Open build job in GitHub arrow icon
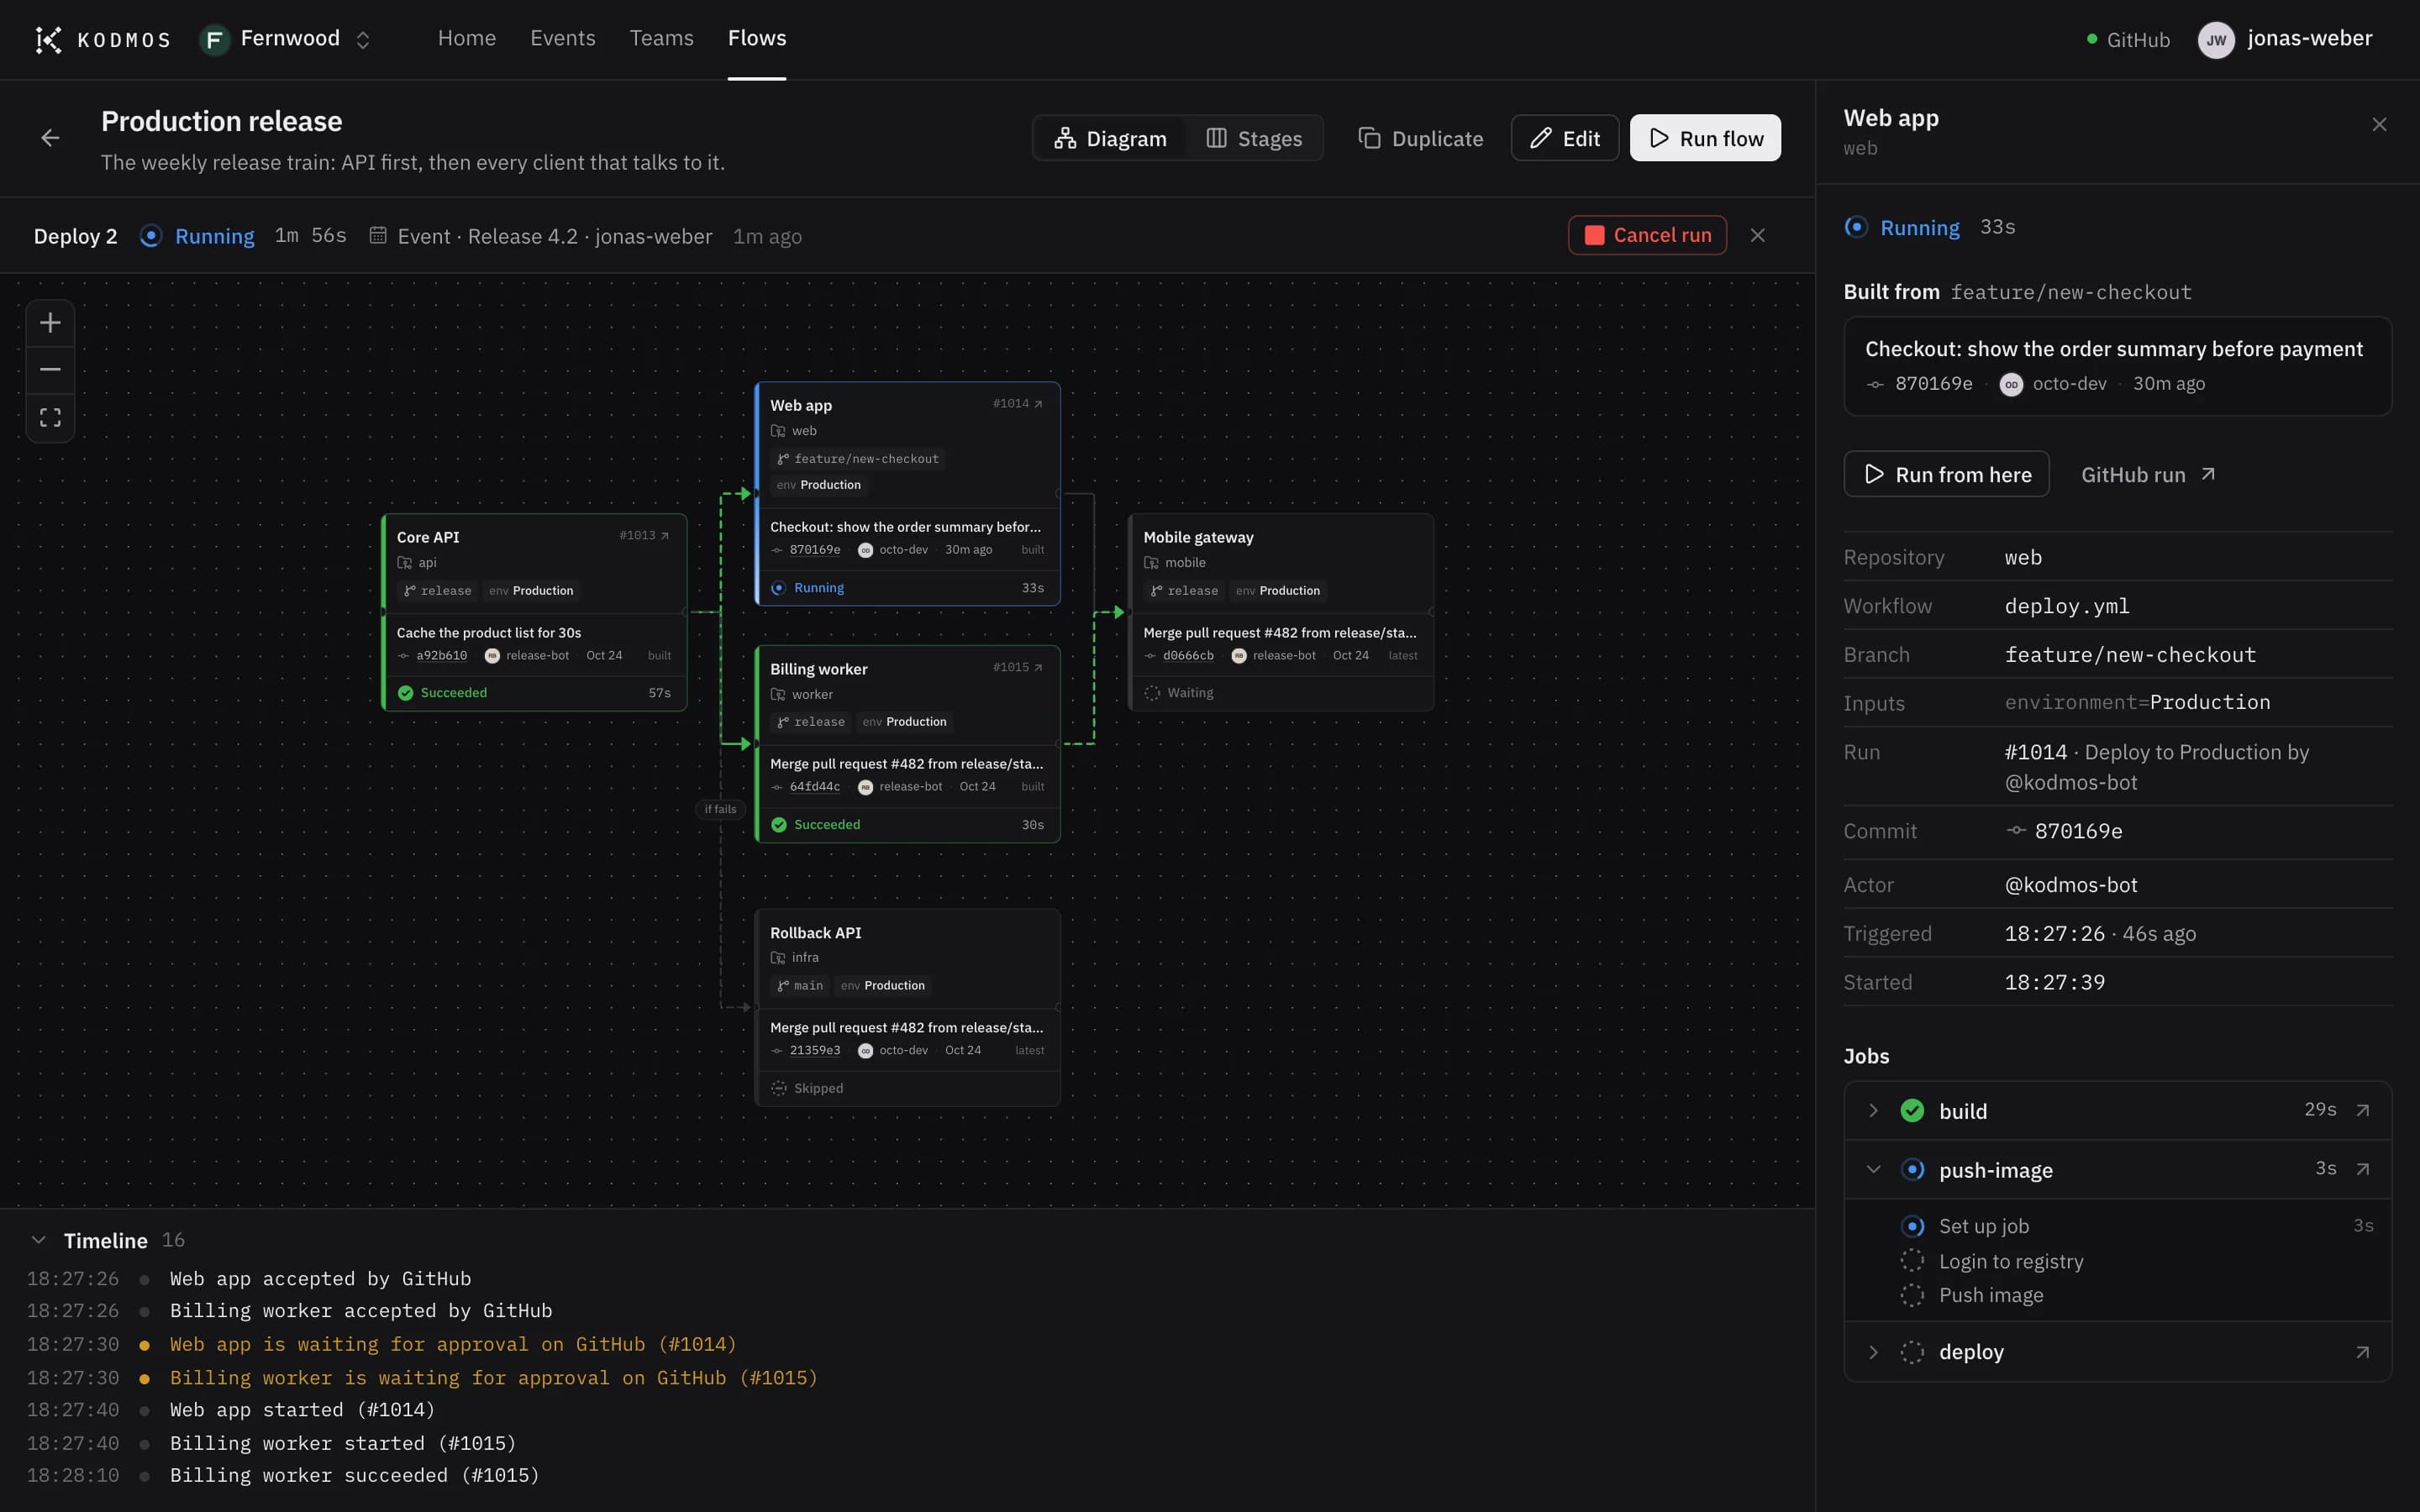Image resolution: width=2420 pixels, height=1512 pixels. [x=2362, y=1110]
